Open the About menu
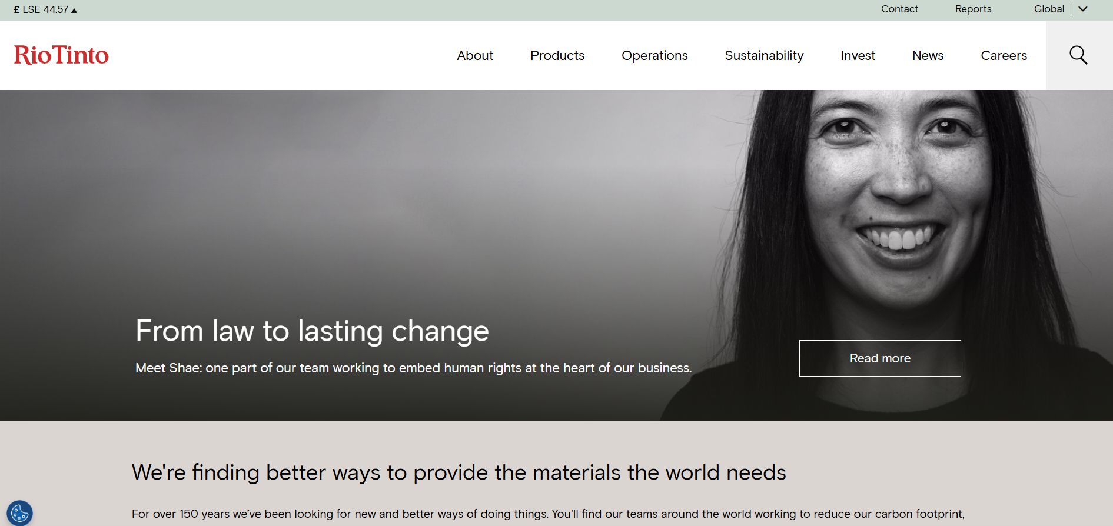 [475, 55]
